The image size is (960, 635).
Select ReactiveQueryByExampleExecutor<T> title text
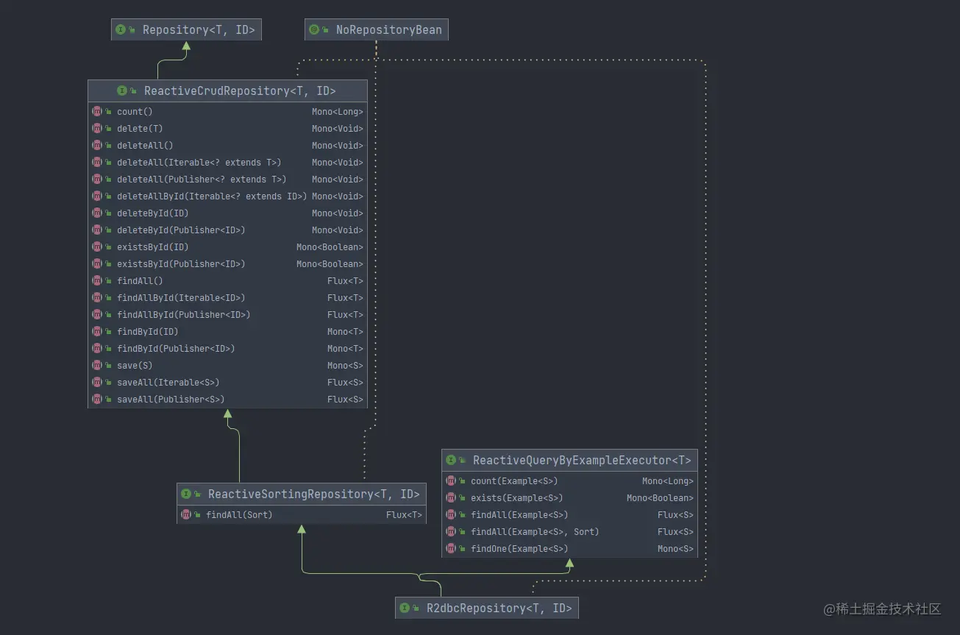pyautogui.click(x=582, y=460)
